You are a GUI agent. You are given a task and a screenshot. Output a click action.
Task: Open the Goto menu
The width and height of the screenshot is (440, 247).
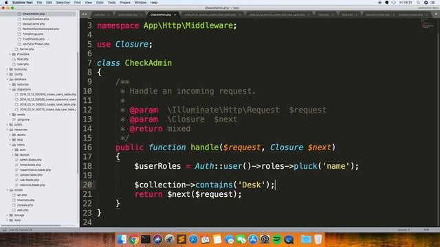coord(100,3)
